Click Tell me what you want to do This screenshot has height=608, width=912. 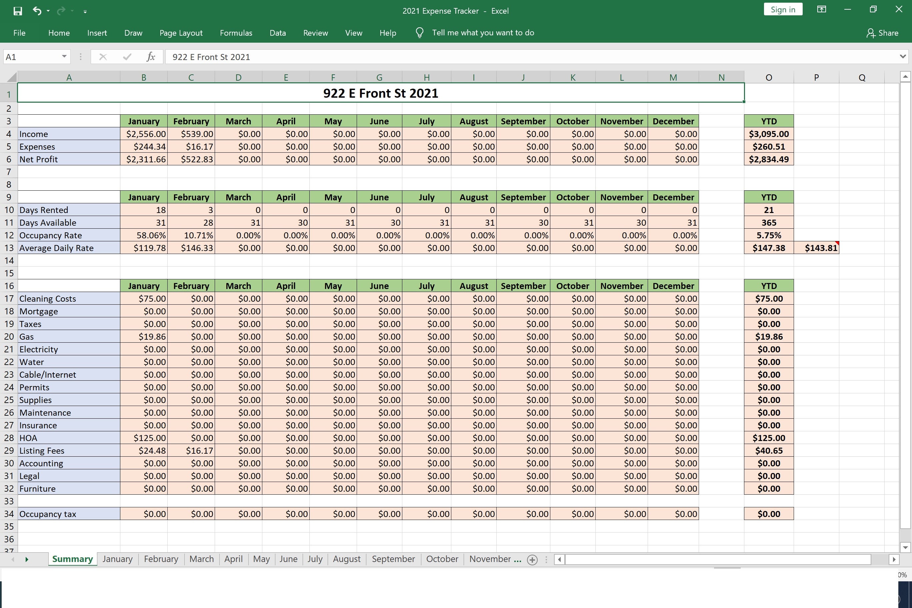[483, 33]
